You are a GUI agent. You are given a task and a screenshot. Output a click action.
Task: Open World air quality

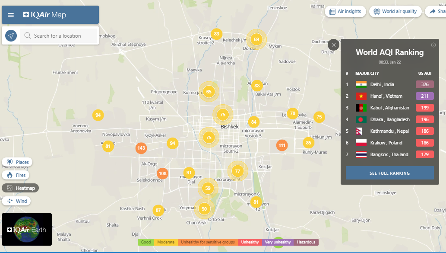[x=395, y=12]
